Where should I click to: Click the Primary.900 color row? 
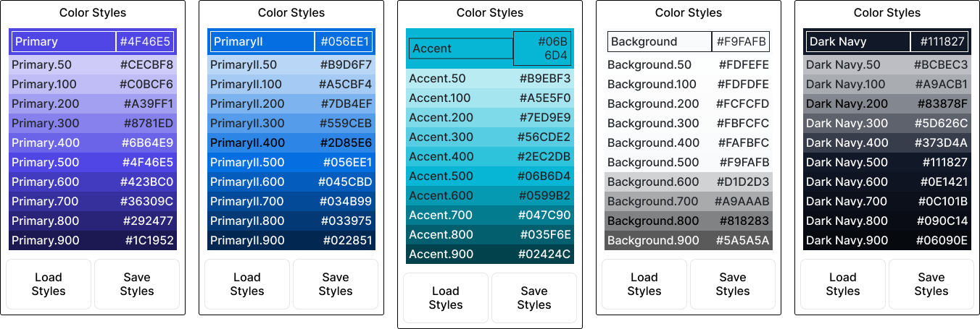pyautogui.click(x=93, y=240)
